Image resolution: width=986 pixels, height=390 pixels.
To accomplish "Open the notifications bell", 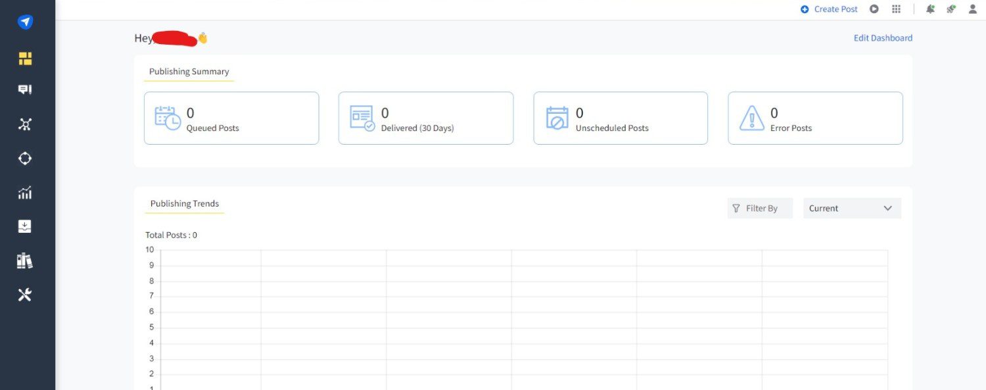I will 930,9.
